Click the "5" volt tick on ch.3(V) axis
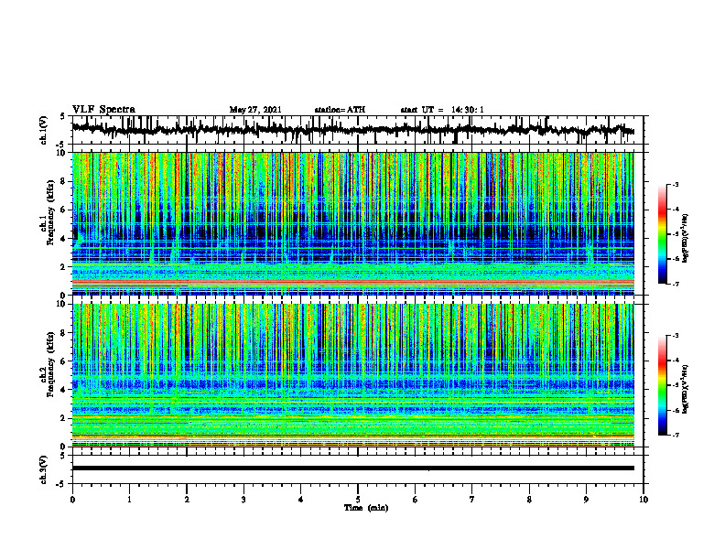725x560 pixels. [x=62, y=456]
